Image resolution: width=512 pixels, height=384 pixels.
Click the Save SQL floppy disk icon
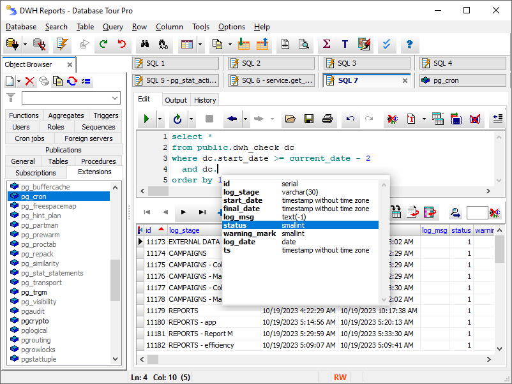pyautogui.click(x=309, y=119)
